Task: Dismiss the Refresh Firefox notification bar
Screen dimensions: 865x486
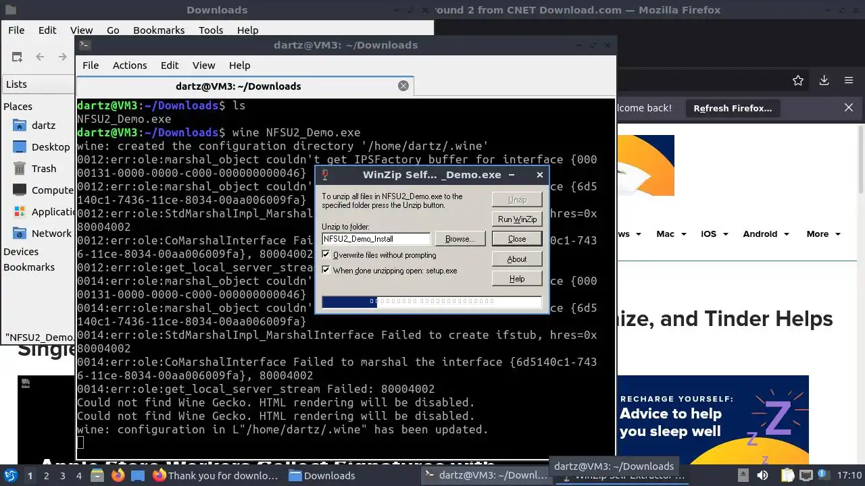Action: (849, 107)
